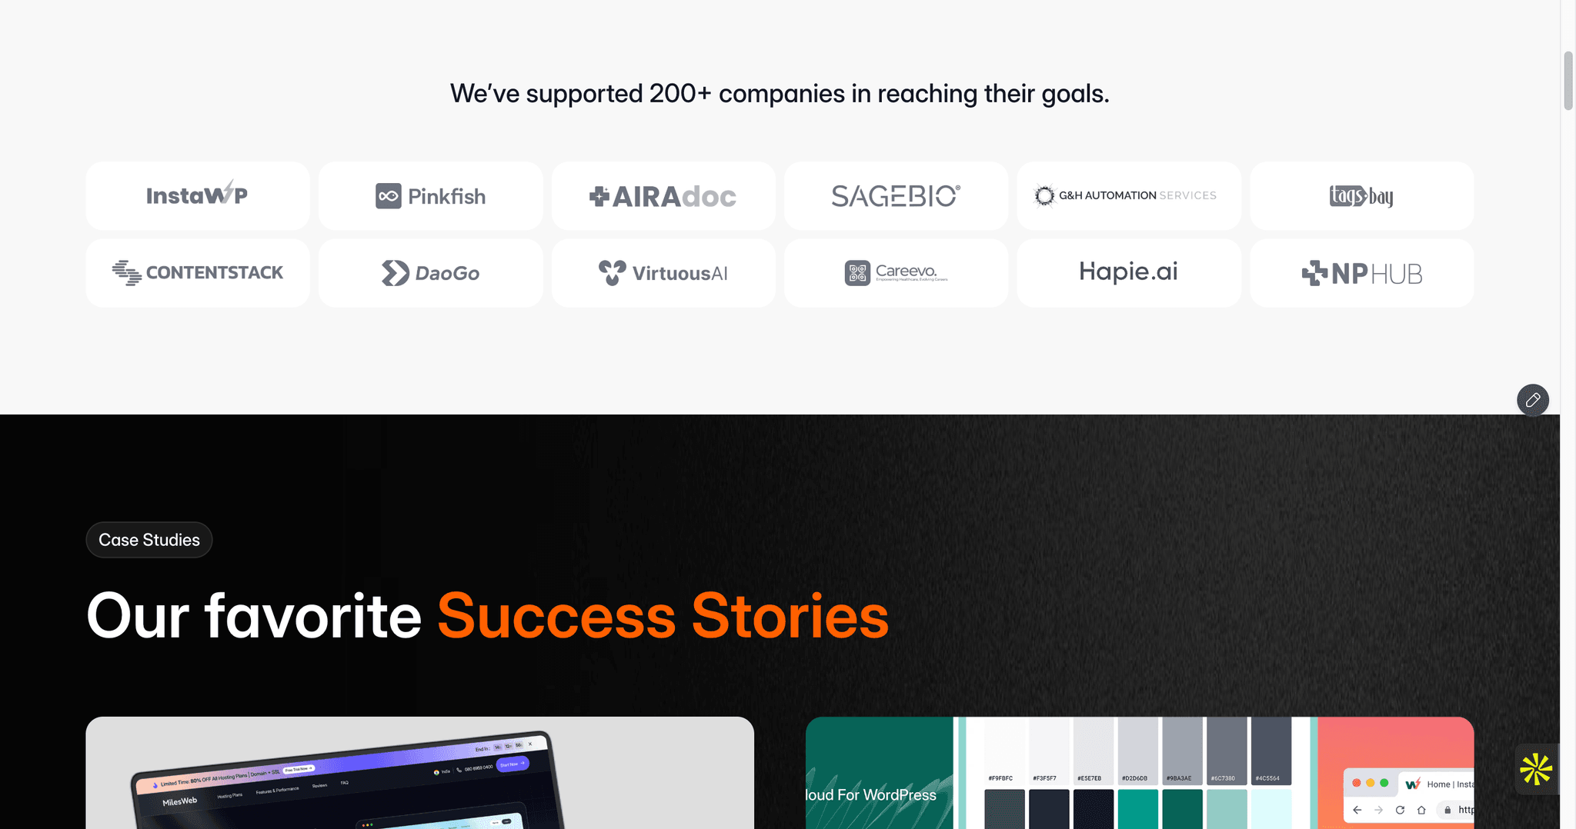This screenshot has height=829, width=1576.
Task: Click the page vertical scrollbar thumb
Action: tap(1568, 81)
